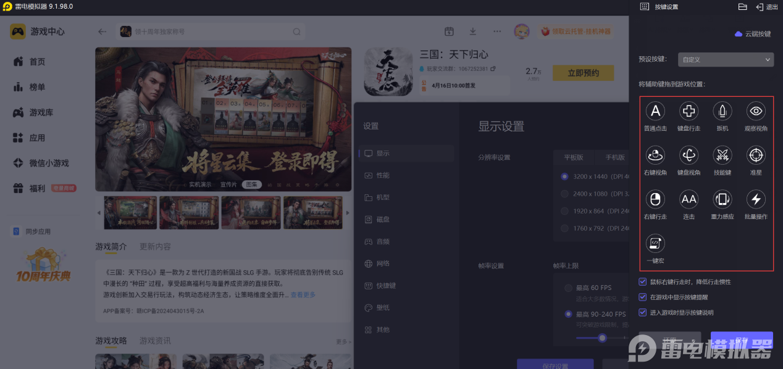Click 同步应用 in sidebar
This screenshot has width=783, height=369.
(32, 231)
